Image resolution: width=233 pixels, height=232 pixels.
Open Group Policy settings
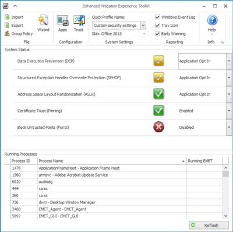click(x=19, y=34)
